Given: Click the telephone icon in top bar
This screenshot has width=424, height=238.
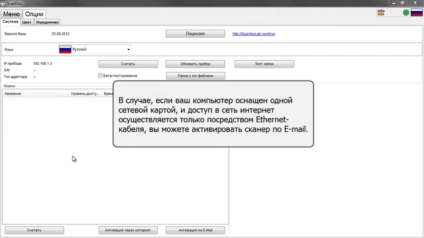Looking at the screenshot, I should pyautogui.click(x=381, y=13).
